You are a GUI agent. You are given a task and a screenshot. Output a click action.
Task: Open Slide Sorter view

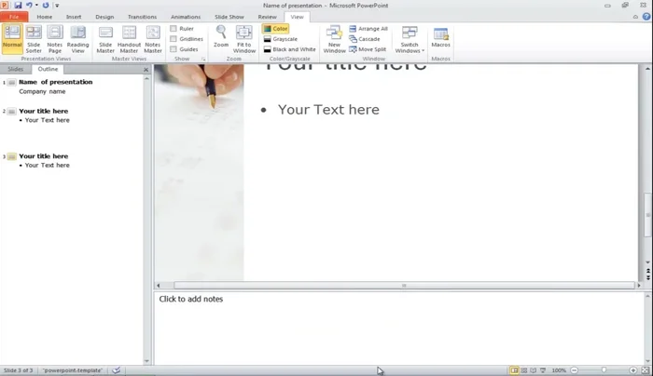34,38
